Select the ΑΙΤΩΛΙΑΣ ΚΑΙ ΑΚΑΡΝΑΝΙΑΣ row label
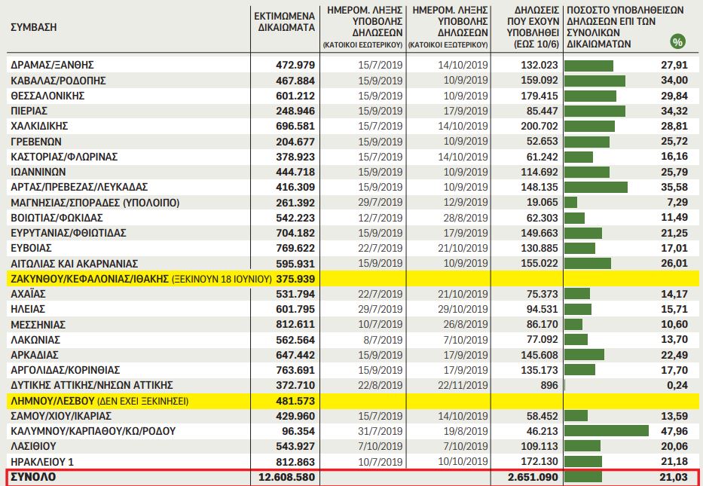Screen dimensions: 703x486 [x=74, y=263]
